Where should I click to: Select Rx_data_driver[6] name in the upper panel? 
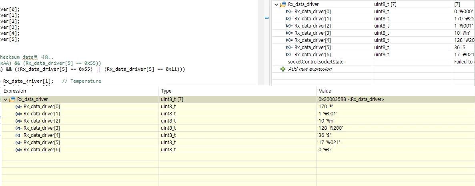(313, 55)
